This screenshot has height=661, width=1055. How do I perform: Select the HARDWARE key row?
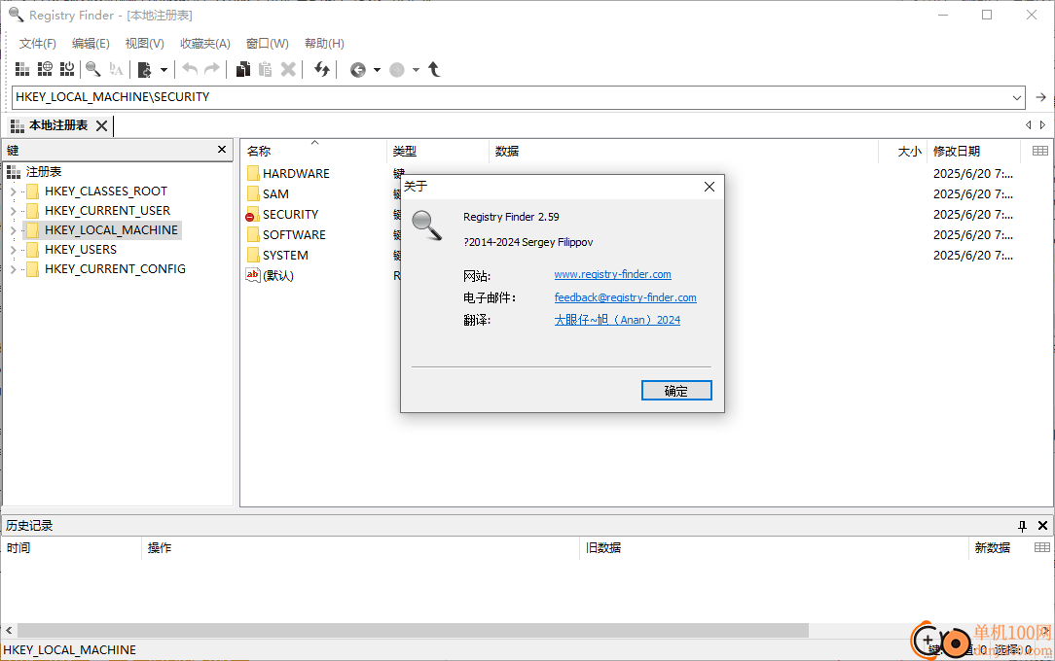(x=296, y=173)
